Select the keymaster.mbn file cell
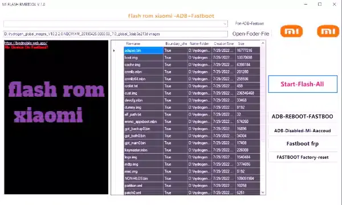 [144, 150]
